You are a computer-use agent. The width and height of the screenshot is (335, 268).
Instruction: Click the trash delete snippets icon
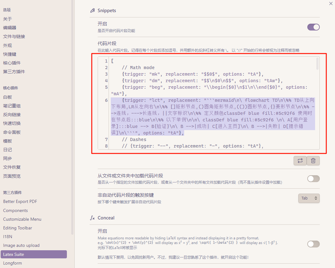(313, 161)
